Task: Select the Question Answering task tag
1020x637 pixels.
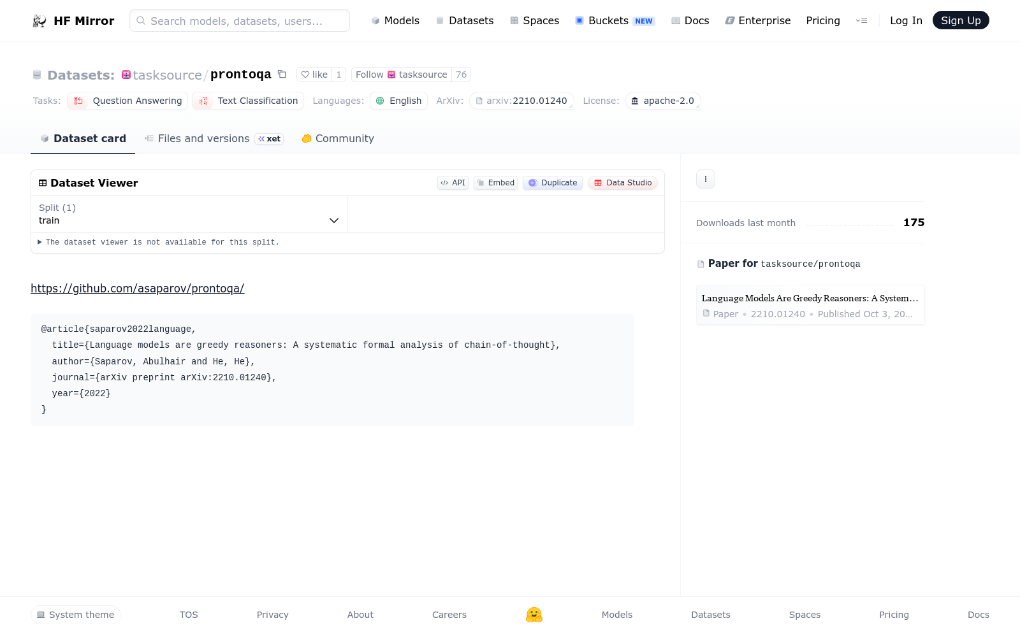Action: click(x=127, y=101)
